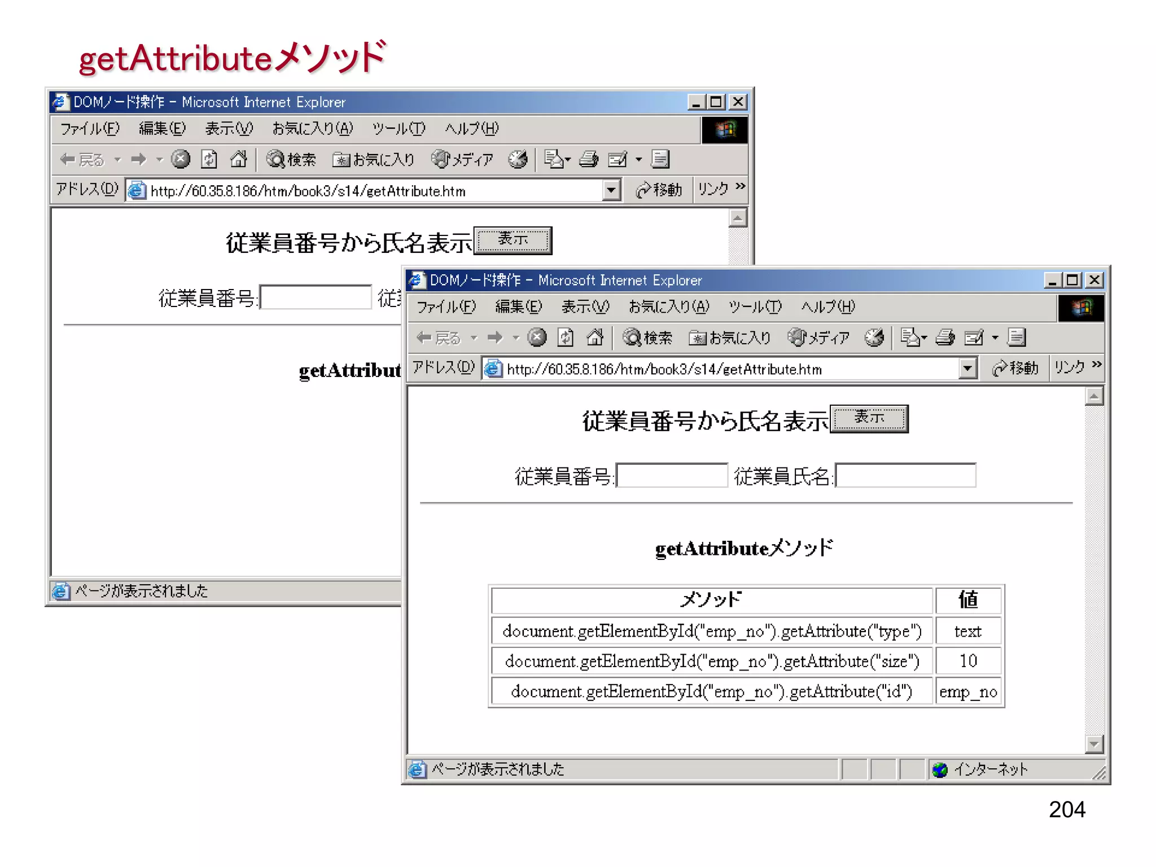
Task: Expand Back history dropdown in front window
Action: click(x=474, y=338)
